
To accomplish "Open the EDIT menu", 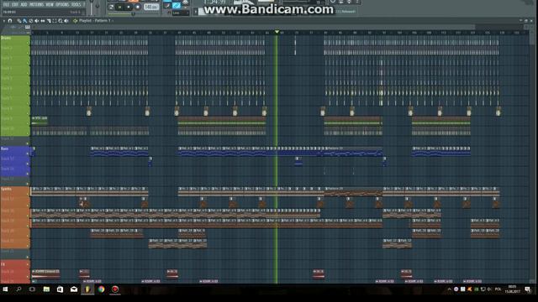I will [15, 4].
